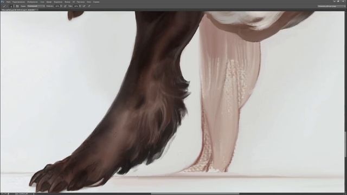
Task: Click the Photoshop logo icon
Action: coord(2,2)
